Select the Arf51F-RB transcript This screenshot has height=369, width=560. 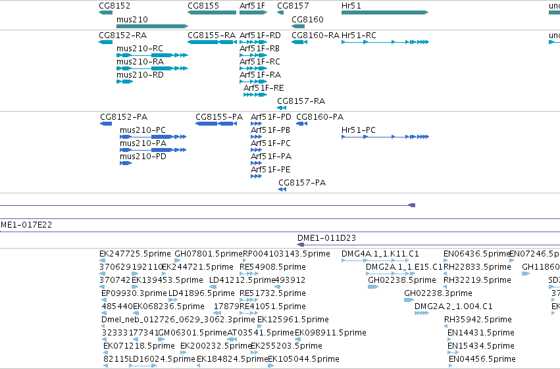[253, 55]
